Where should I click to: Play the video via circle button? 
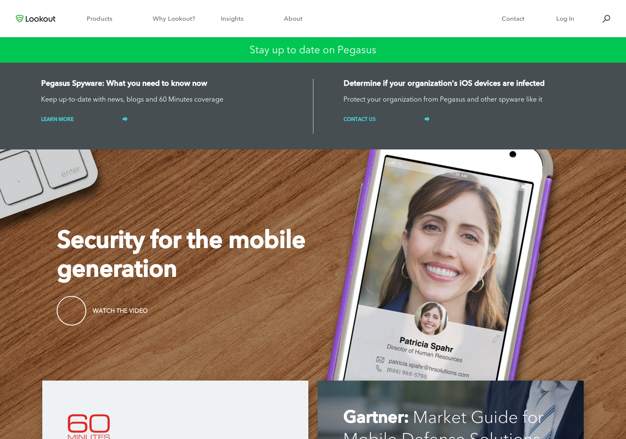coord(71,311)
